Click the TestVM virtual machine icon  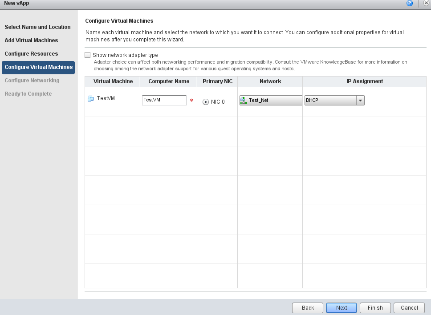[x=90, y=99]
